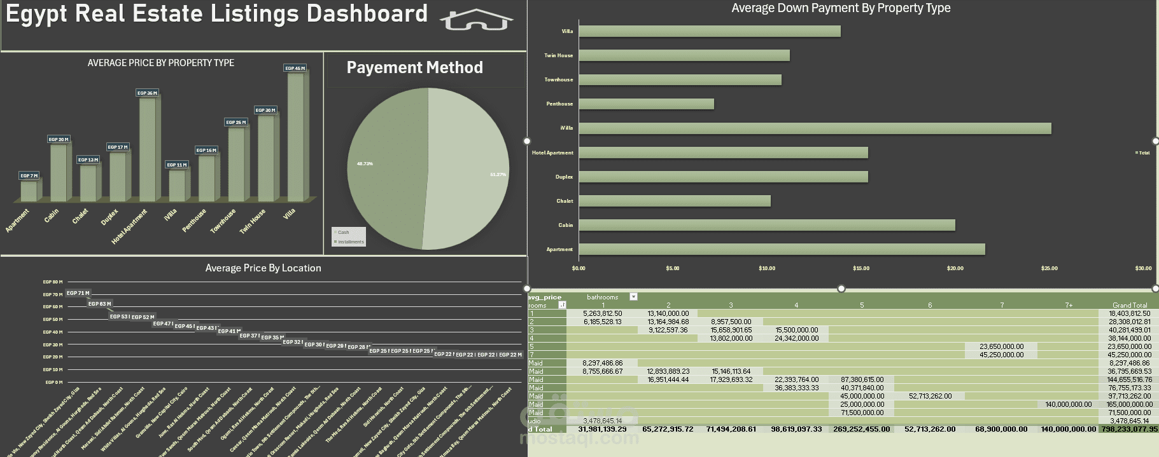This screenshot has height=457, width=1159.
Task: Click the 'Average Down Payment By Property Type' title
Action: (x=841, y=8)
